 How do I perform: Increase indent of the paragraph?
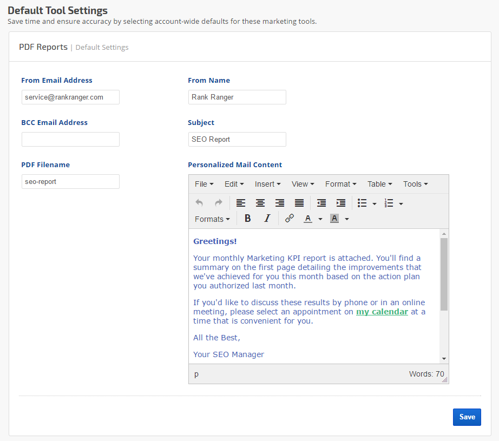[x=341, y=203]
